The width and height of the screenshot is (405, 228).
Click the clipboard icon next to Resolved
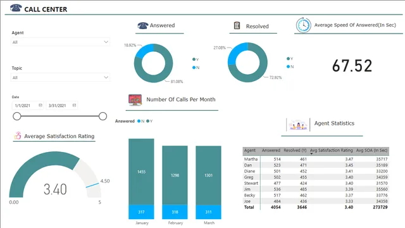pyautogui.click(x=237, y=25)
